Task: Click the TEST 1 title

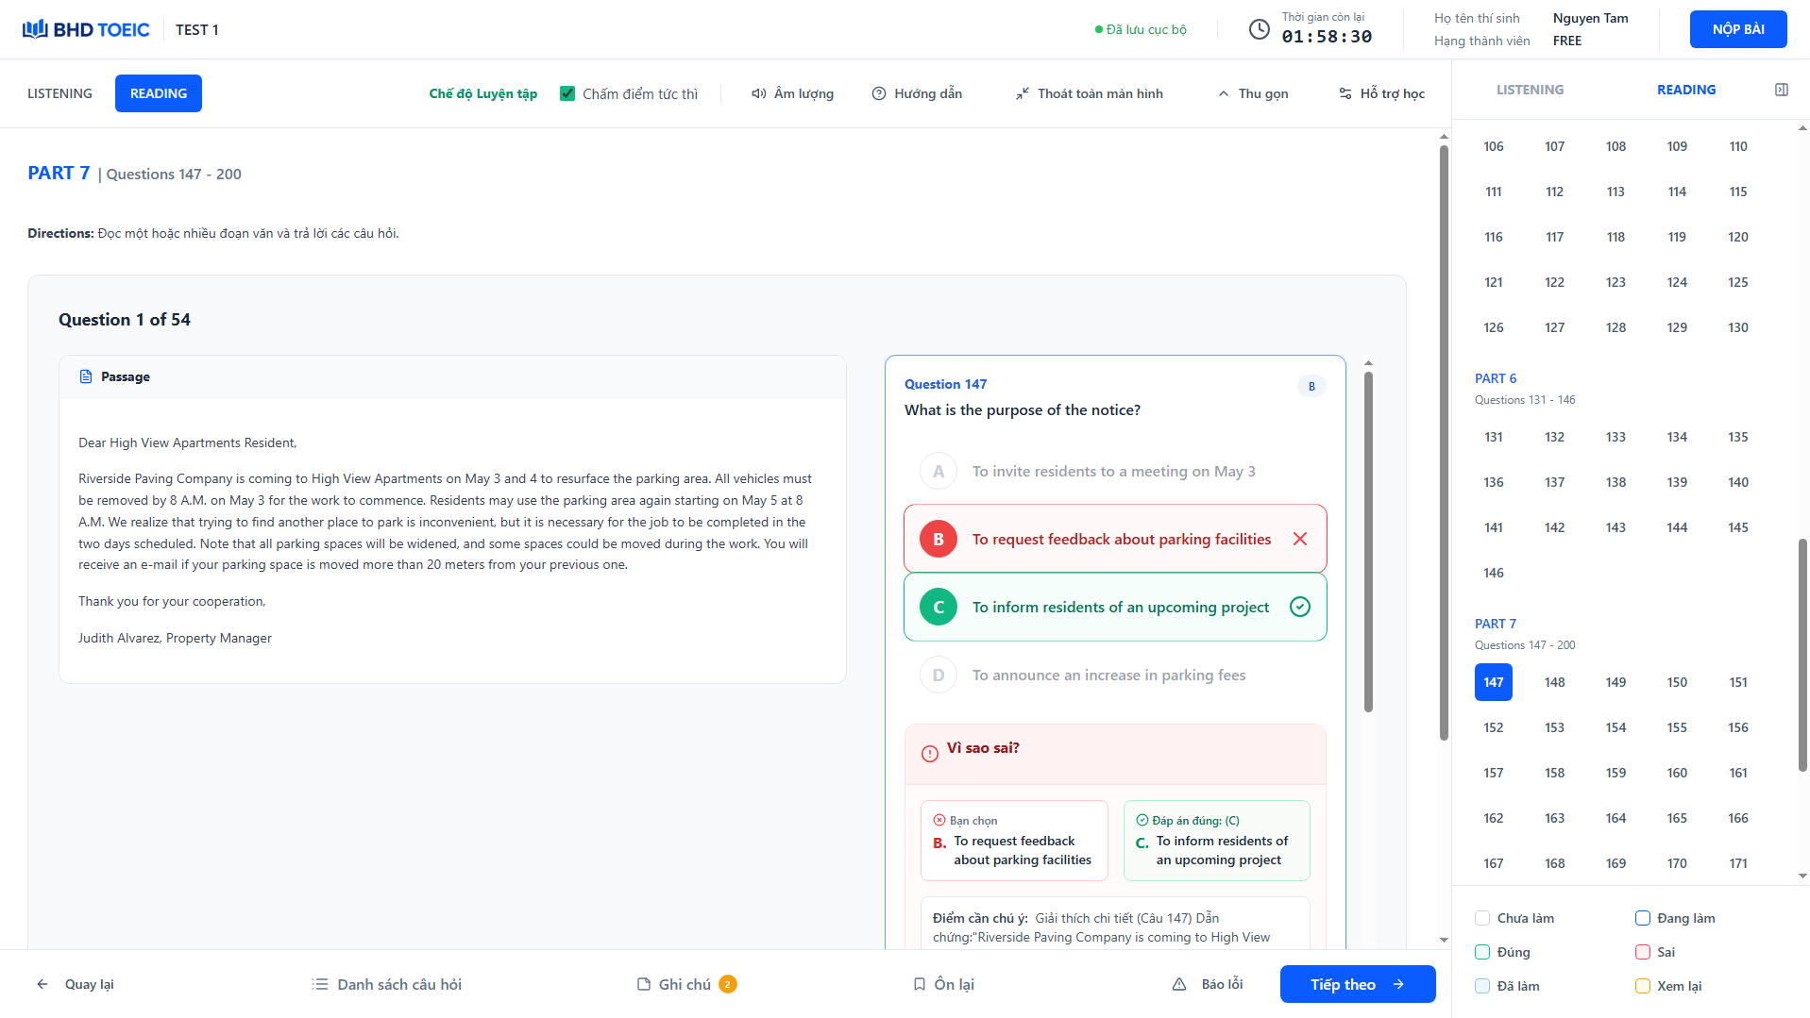Action: (196, 29)
